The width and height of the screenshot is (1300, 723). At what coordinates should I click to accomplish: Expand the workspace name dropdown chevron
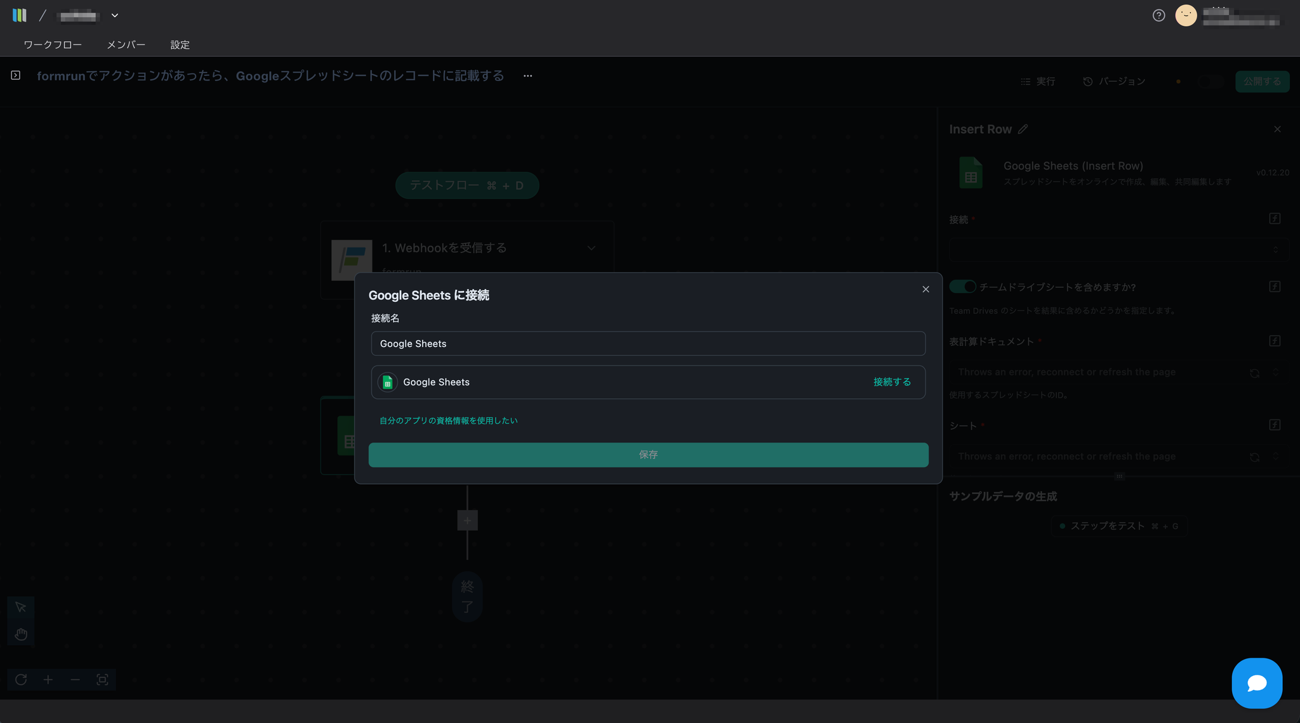pyautogui.click(x=115, y=16)
